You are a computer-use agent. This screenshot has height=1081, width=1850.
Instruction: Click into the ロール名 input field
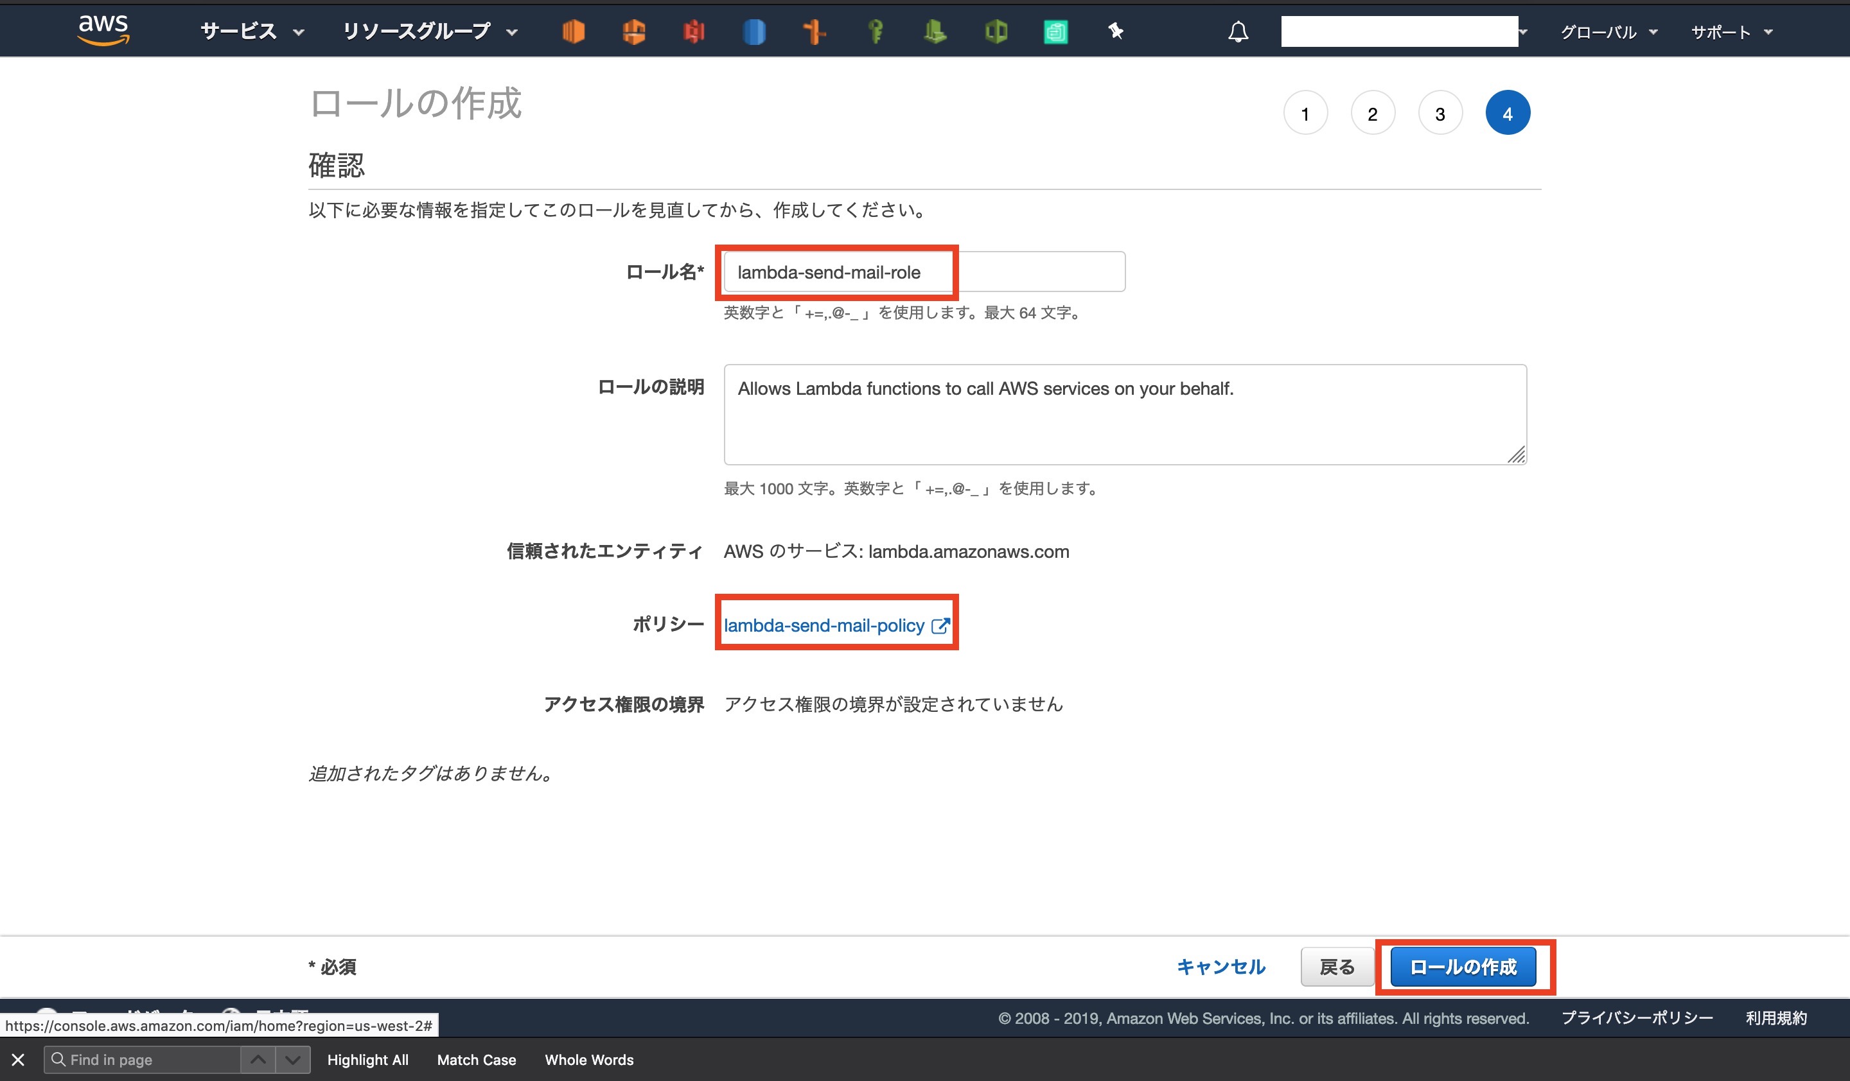tap(924, 272)
